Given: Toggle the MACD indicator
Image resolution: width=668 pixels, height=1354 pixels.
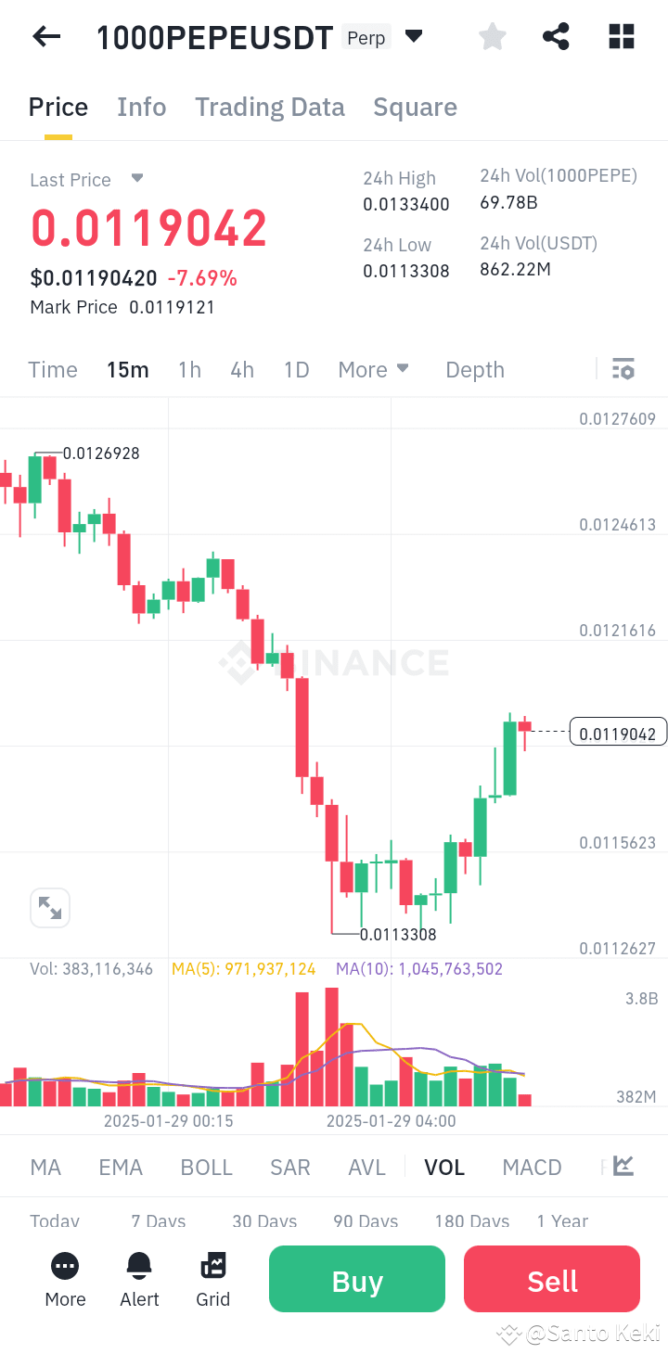Looking at the screenshot, I should [x=532, y=1166].
